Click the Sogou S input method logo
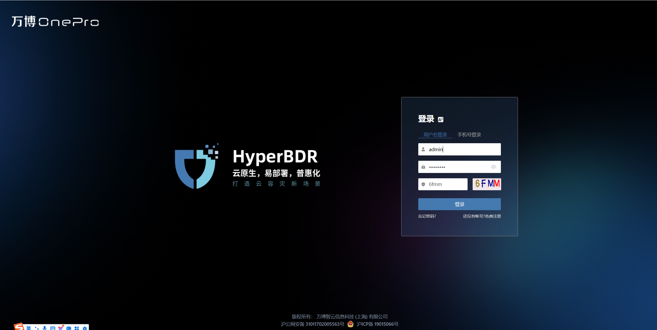 click(x=19, y=327)
